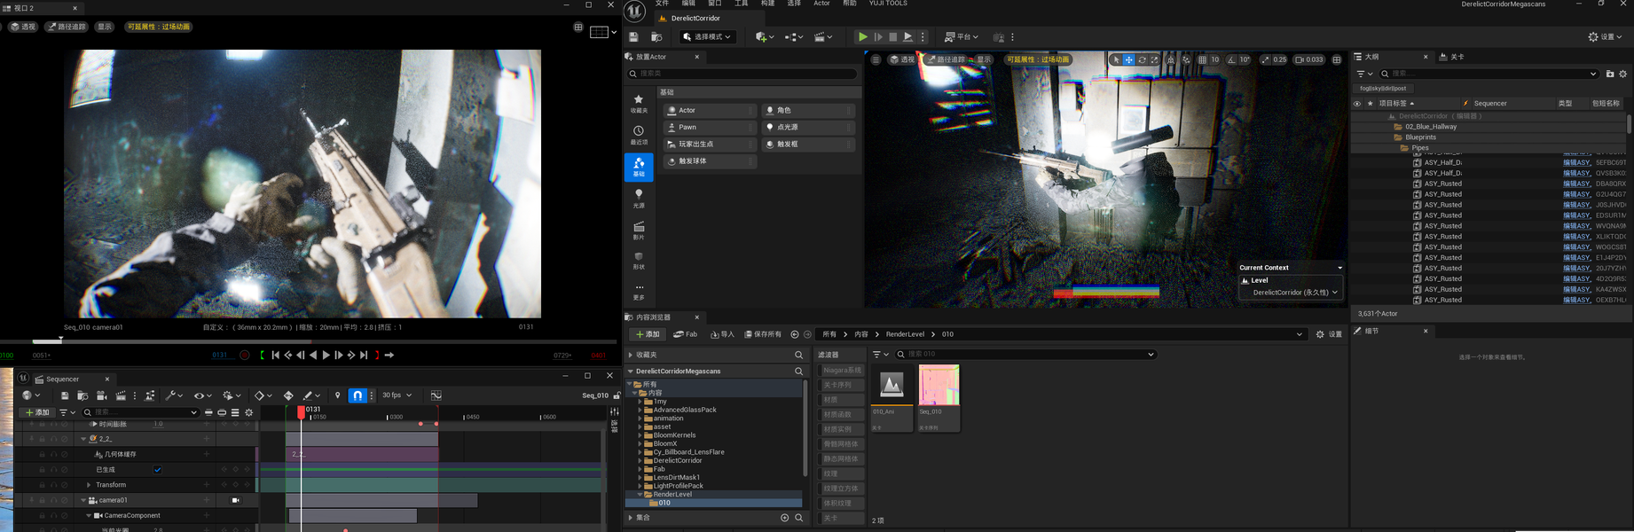Click the content tree vertical scrollbar

coord(805,429)
